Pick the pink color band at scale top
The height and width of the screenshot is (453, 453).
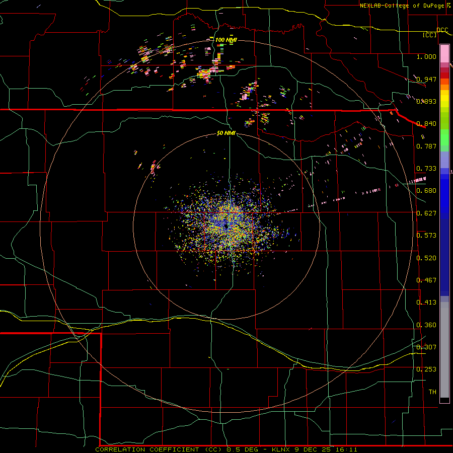[444, 53]
